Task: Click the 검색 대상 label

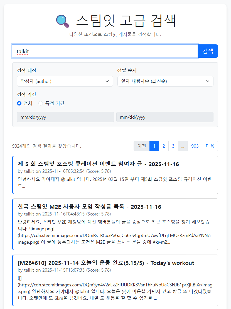Action: click(26, 70)
